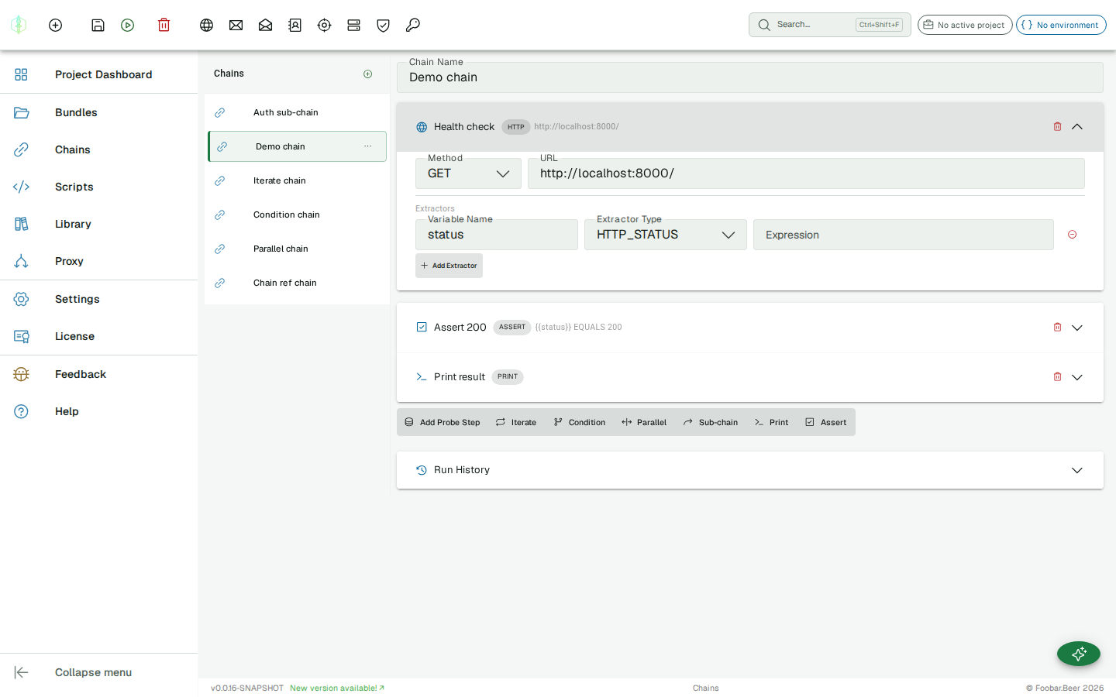1116x697 pixels.
Task: Delete the Health check step
Action: pos(1057,126)
